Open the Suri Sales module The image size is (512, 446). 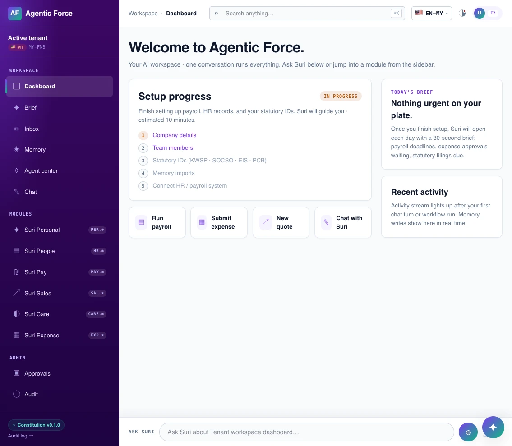coord(60,293)
